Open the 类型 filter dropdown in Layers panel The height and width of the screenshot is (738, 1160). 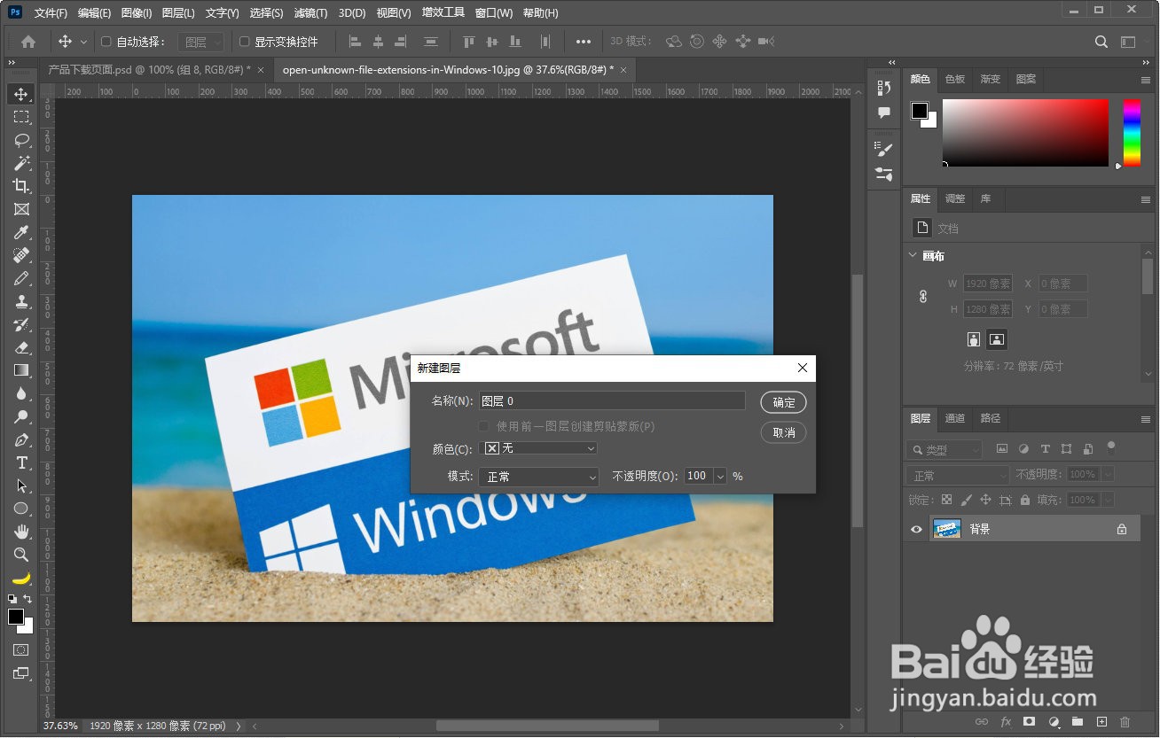click(944, 449)
